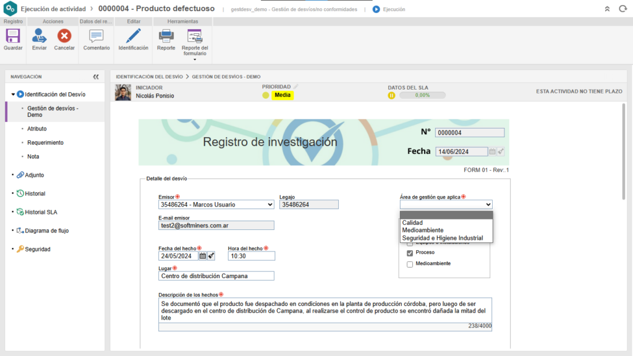The width and height of the screenshot is (633, 356).
Task: Click the SLA progress bar
Action: click(x=422, y=95)
